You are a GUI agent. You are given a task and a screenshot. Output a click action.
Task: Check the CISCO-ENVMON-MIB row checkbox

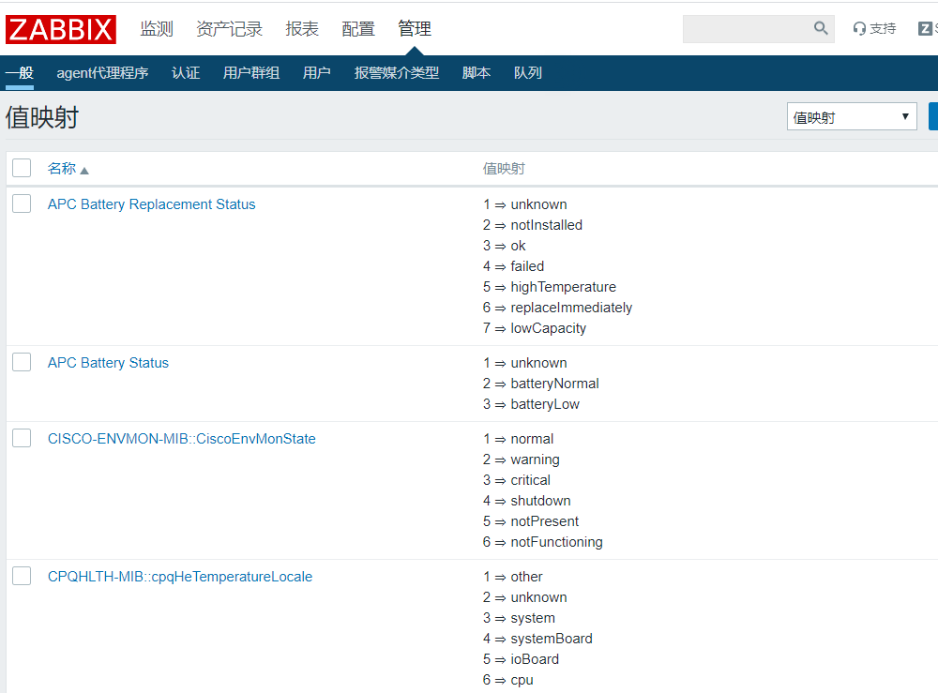coord(22,438)
